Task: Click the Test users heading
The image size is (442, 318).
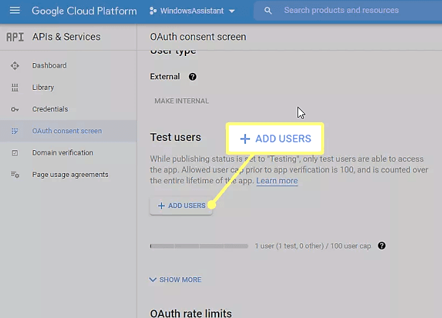Action: (x=175, y=137)
